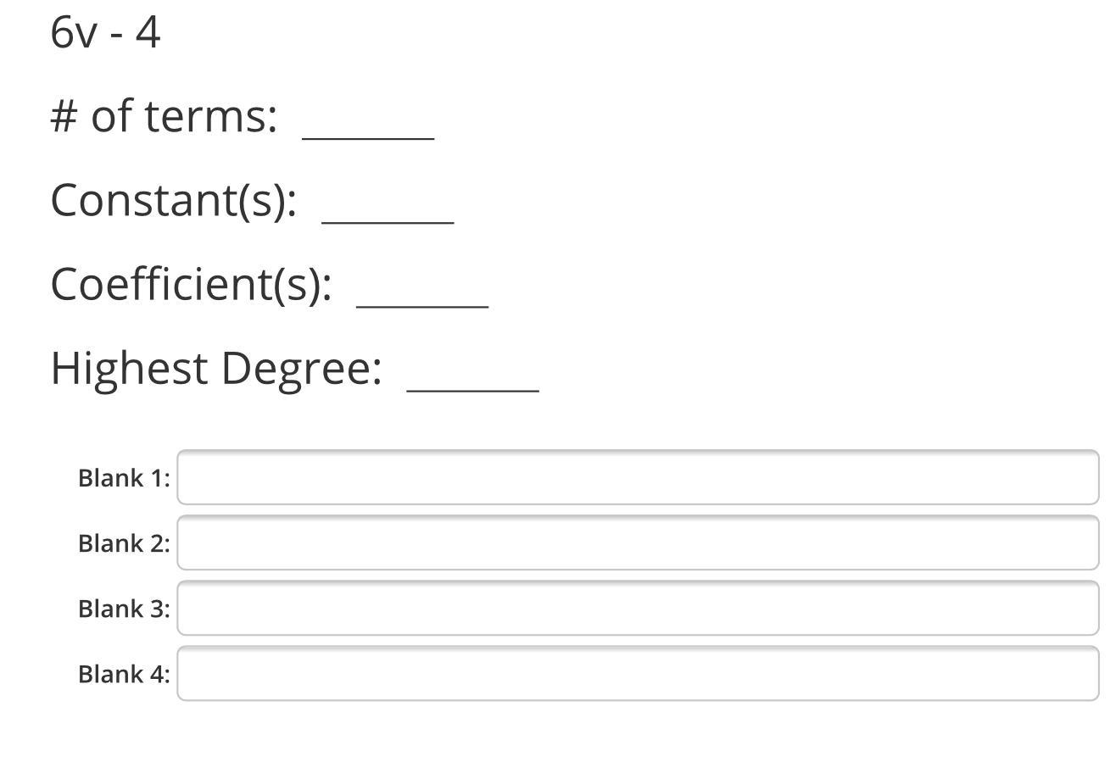
Task: Click the expression "6v - 4"
Action: point(105,33)
